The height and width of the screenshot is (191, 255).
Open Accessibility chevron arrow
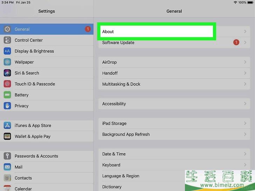tap(245, 104)
